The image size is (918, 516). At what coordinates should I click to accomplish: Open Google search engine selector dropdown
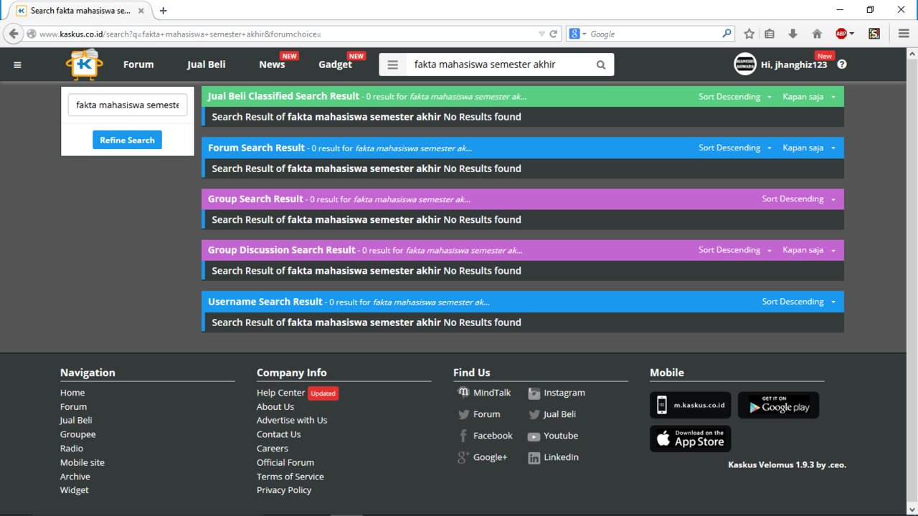pyautogui.click(x=578, y=34)
